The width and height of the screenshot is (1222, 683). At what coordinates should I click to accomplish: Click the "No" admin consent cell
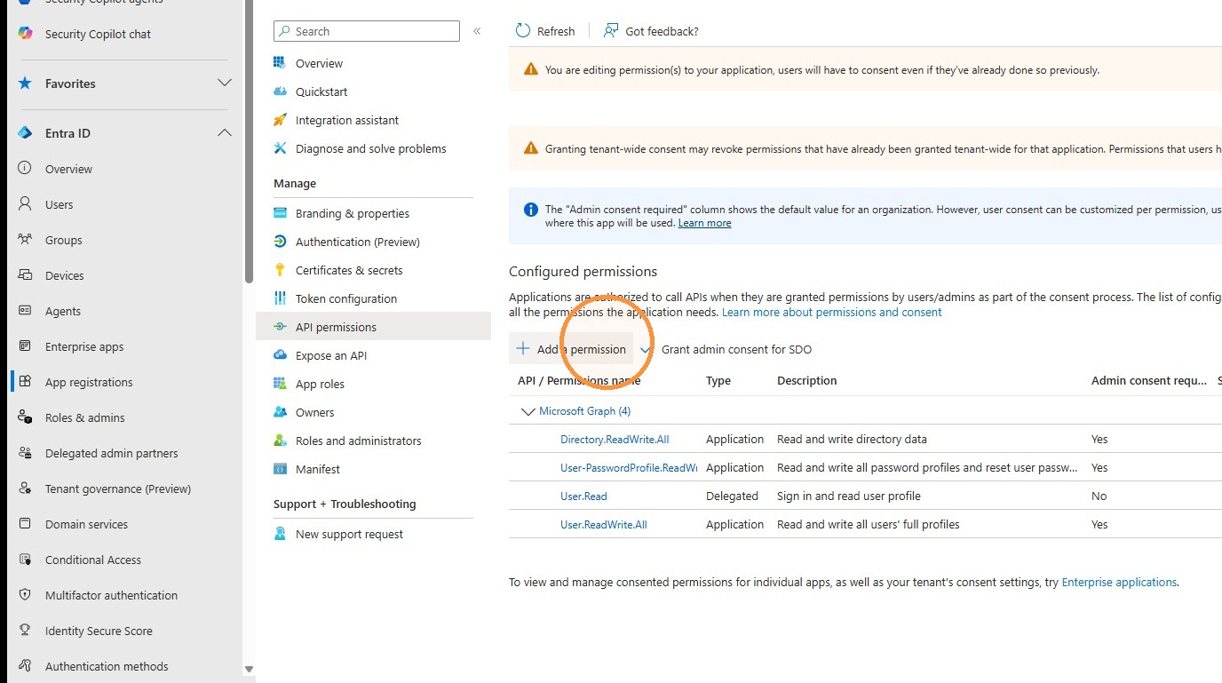[1099, 496]
